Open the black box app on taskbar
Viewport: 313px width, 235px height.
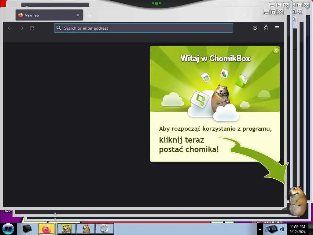coord(27,229)
